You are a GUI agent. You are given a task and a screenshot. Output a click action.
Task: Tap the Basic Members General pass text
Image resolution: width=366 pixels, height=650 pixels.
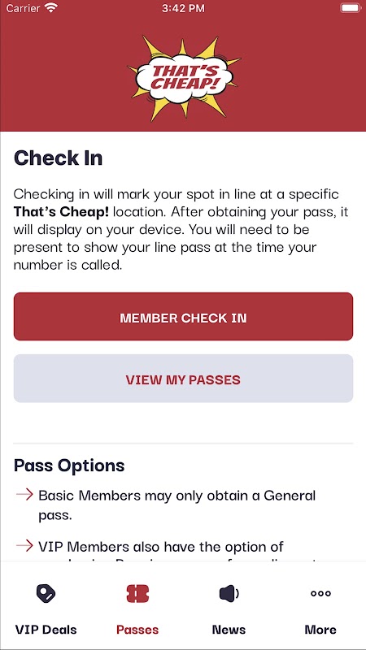click(176, 505)
